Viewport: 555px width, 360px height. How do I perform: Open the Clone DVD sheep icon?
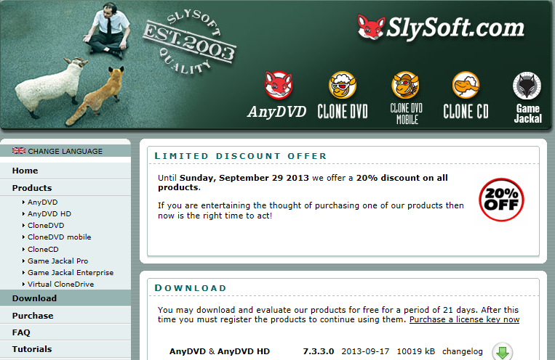click(x=343, y=85)
